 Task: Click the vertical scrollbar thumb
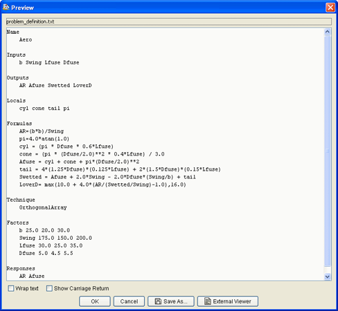tap(327, 151)
